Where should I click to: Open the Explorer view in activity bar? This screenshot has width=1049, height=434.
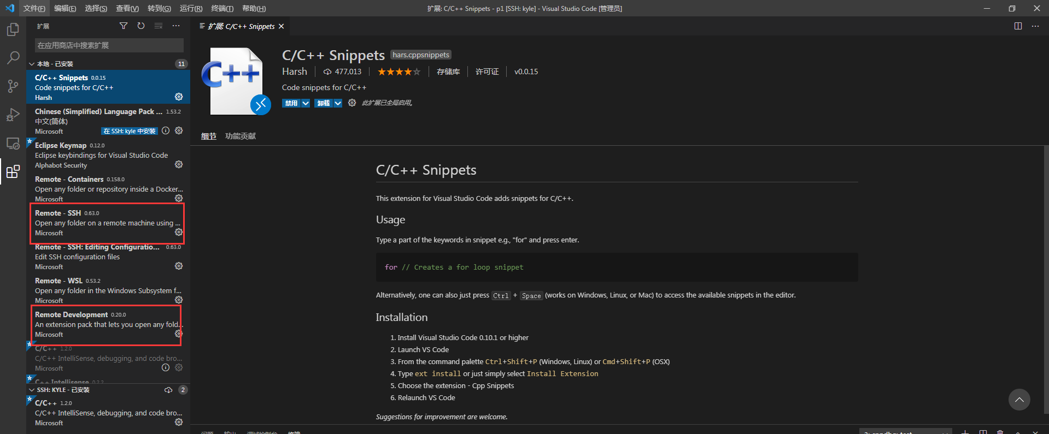(x=13, y=29)
